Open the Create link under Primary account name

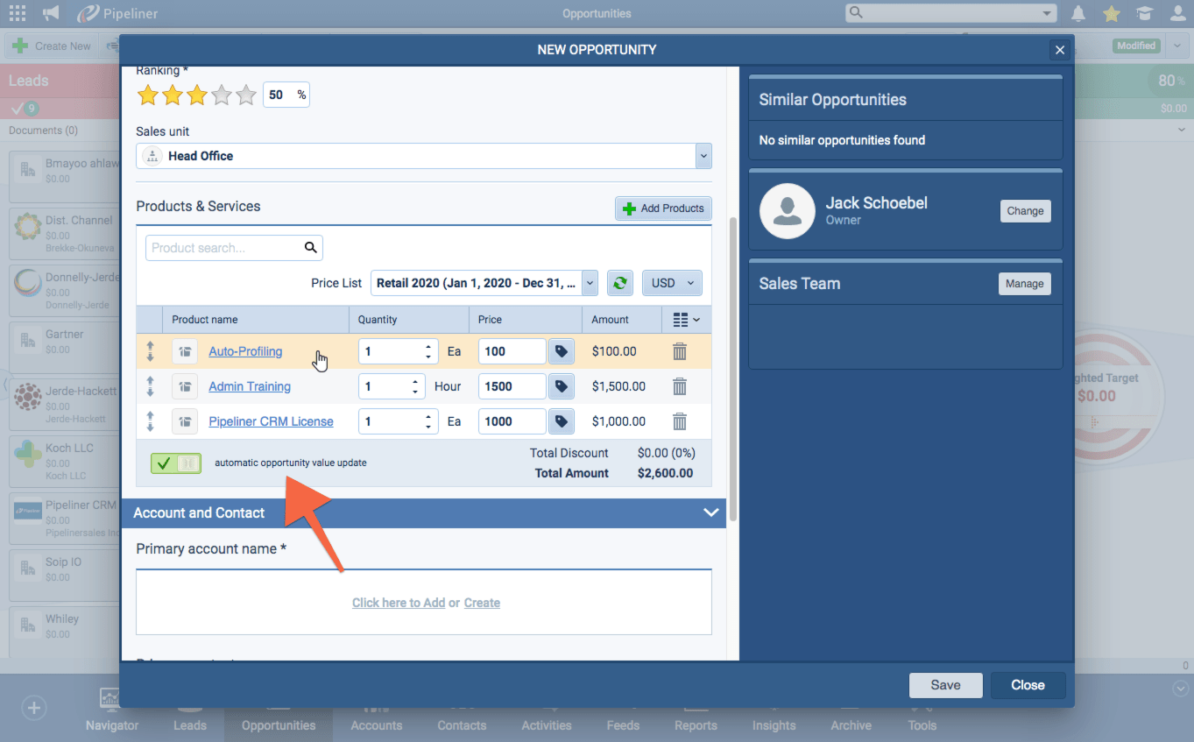point(481,602)
